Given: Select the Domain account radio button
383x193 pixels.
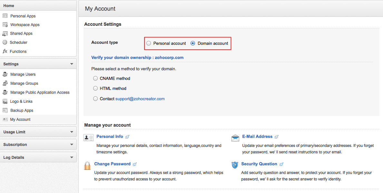Looking at the screenshot, I should coord(193,43).
